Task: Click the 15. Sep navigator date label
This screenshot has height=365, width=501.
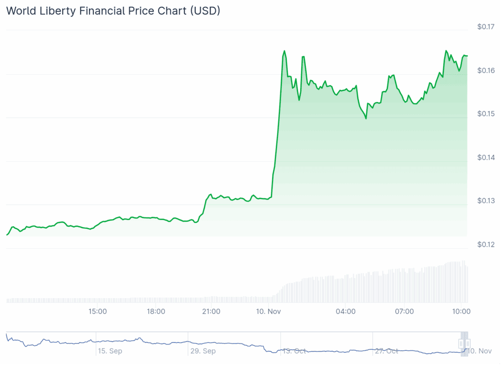Action: click(110, 351)
